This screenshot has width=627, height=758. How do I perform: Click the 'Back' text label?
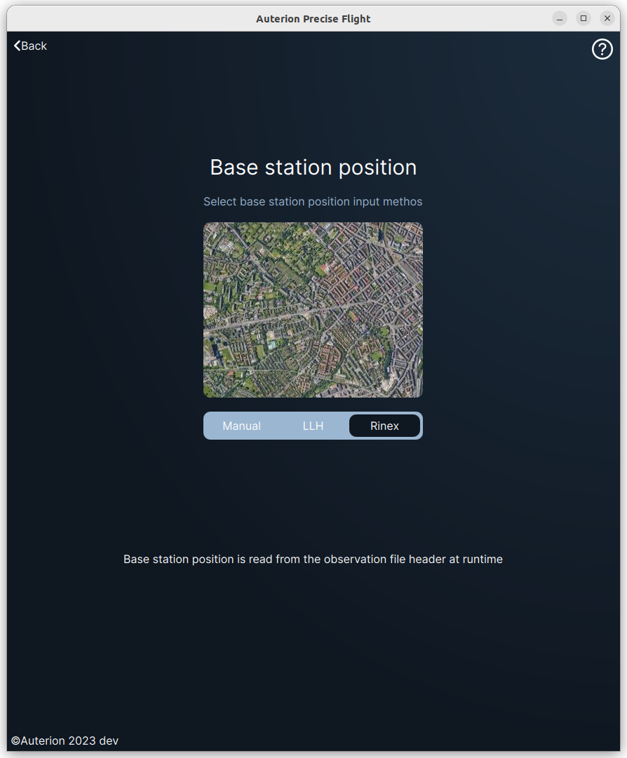point(34,46)
